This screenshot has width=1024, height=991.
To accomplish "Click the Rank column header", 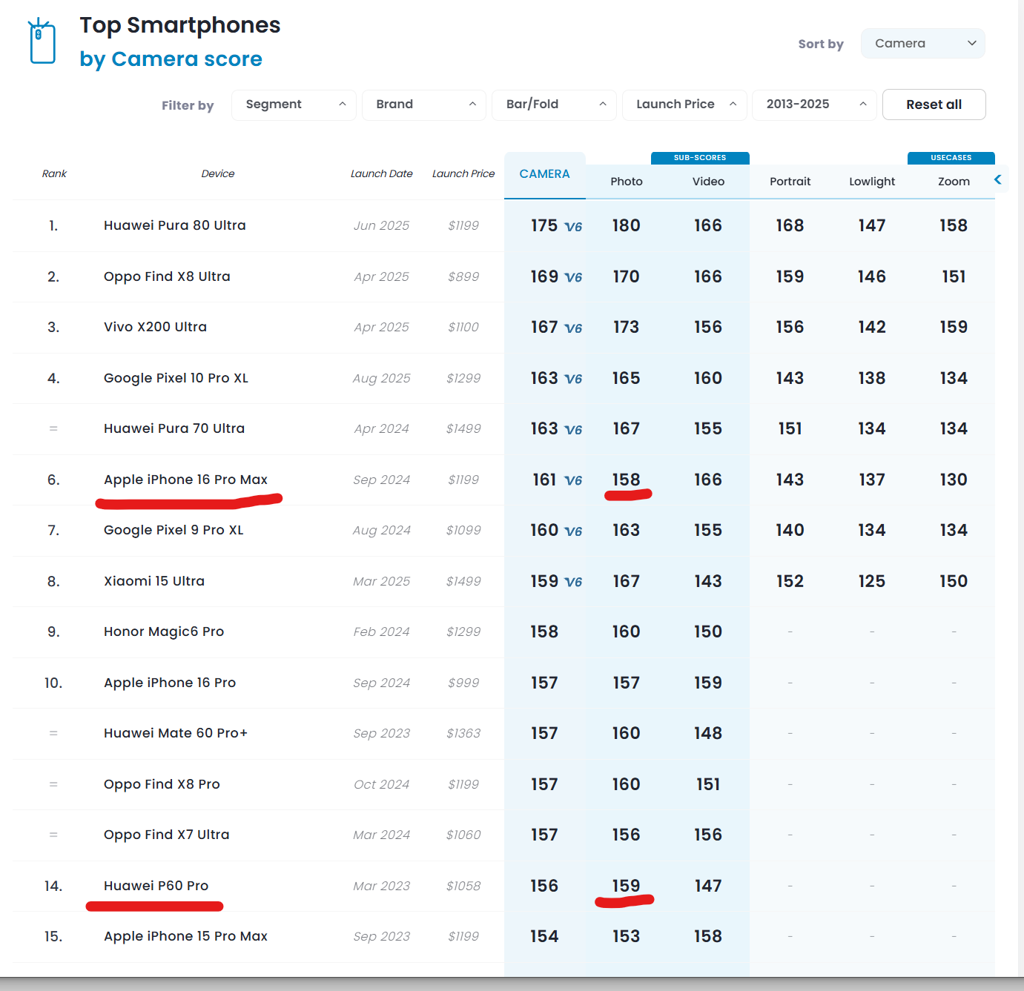I will (54, 173).
